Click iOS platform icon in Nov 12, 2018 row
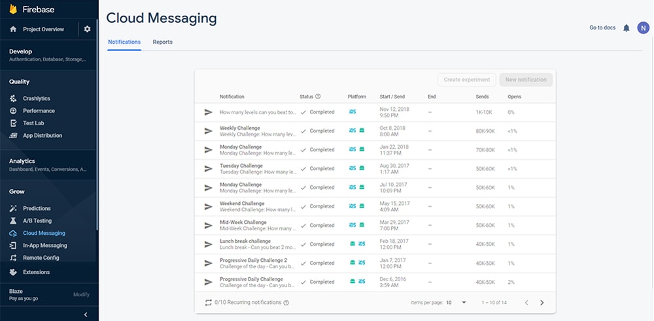654x321 pixels. (x=353, y=112)
